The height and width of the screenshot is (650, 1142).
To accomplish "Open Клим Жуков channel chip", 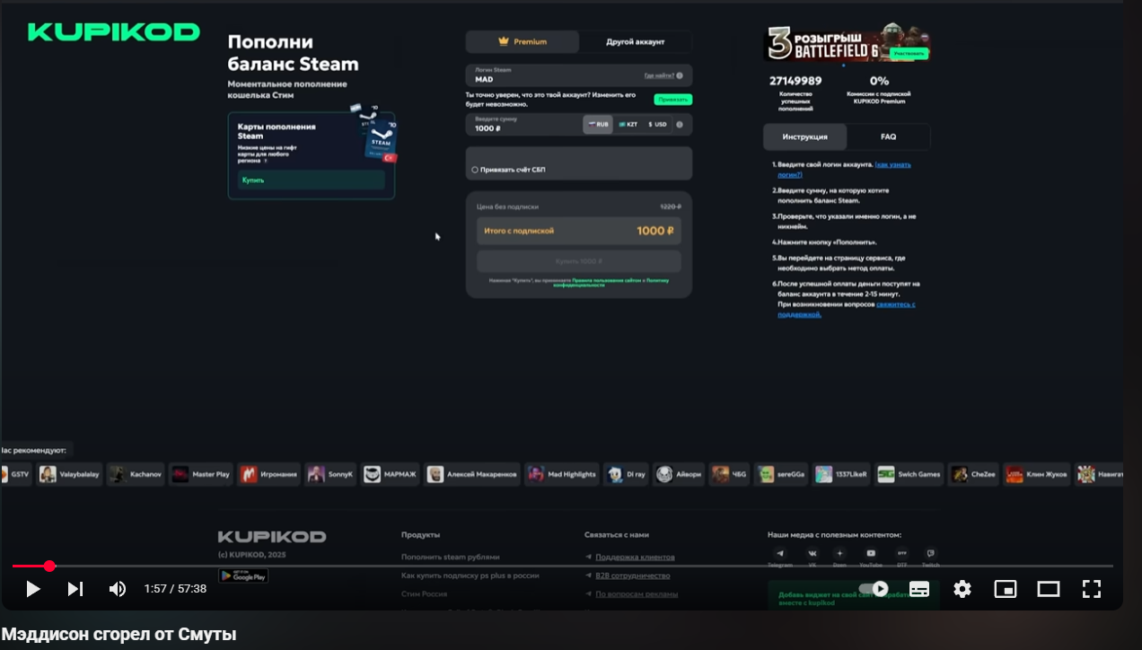I will pyautogui.click(x=1037, y=474).
